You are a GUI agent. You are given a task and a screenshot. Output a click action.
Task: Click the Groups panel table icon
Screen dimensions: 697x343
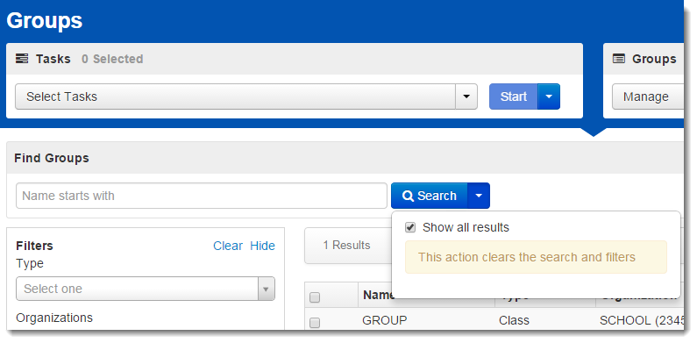pyautogui.click(x=619, y=59)
